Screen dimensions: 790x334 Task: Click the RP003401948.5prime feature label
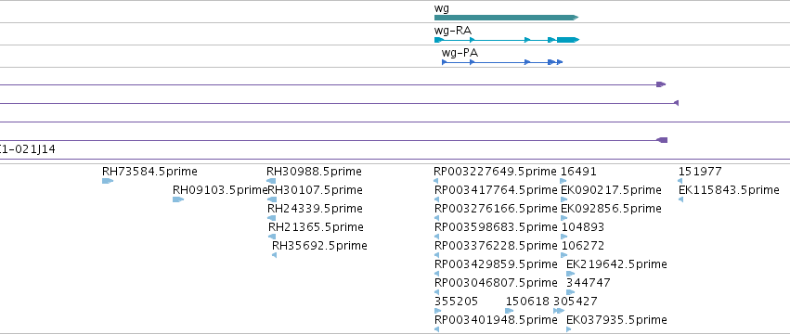(x=496, y=320)
